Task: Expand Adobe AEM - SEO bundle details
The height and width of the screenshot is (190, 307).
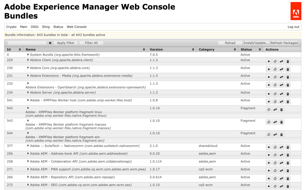Action: point(28,185)
